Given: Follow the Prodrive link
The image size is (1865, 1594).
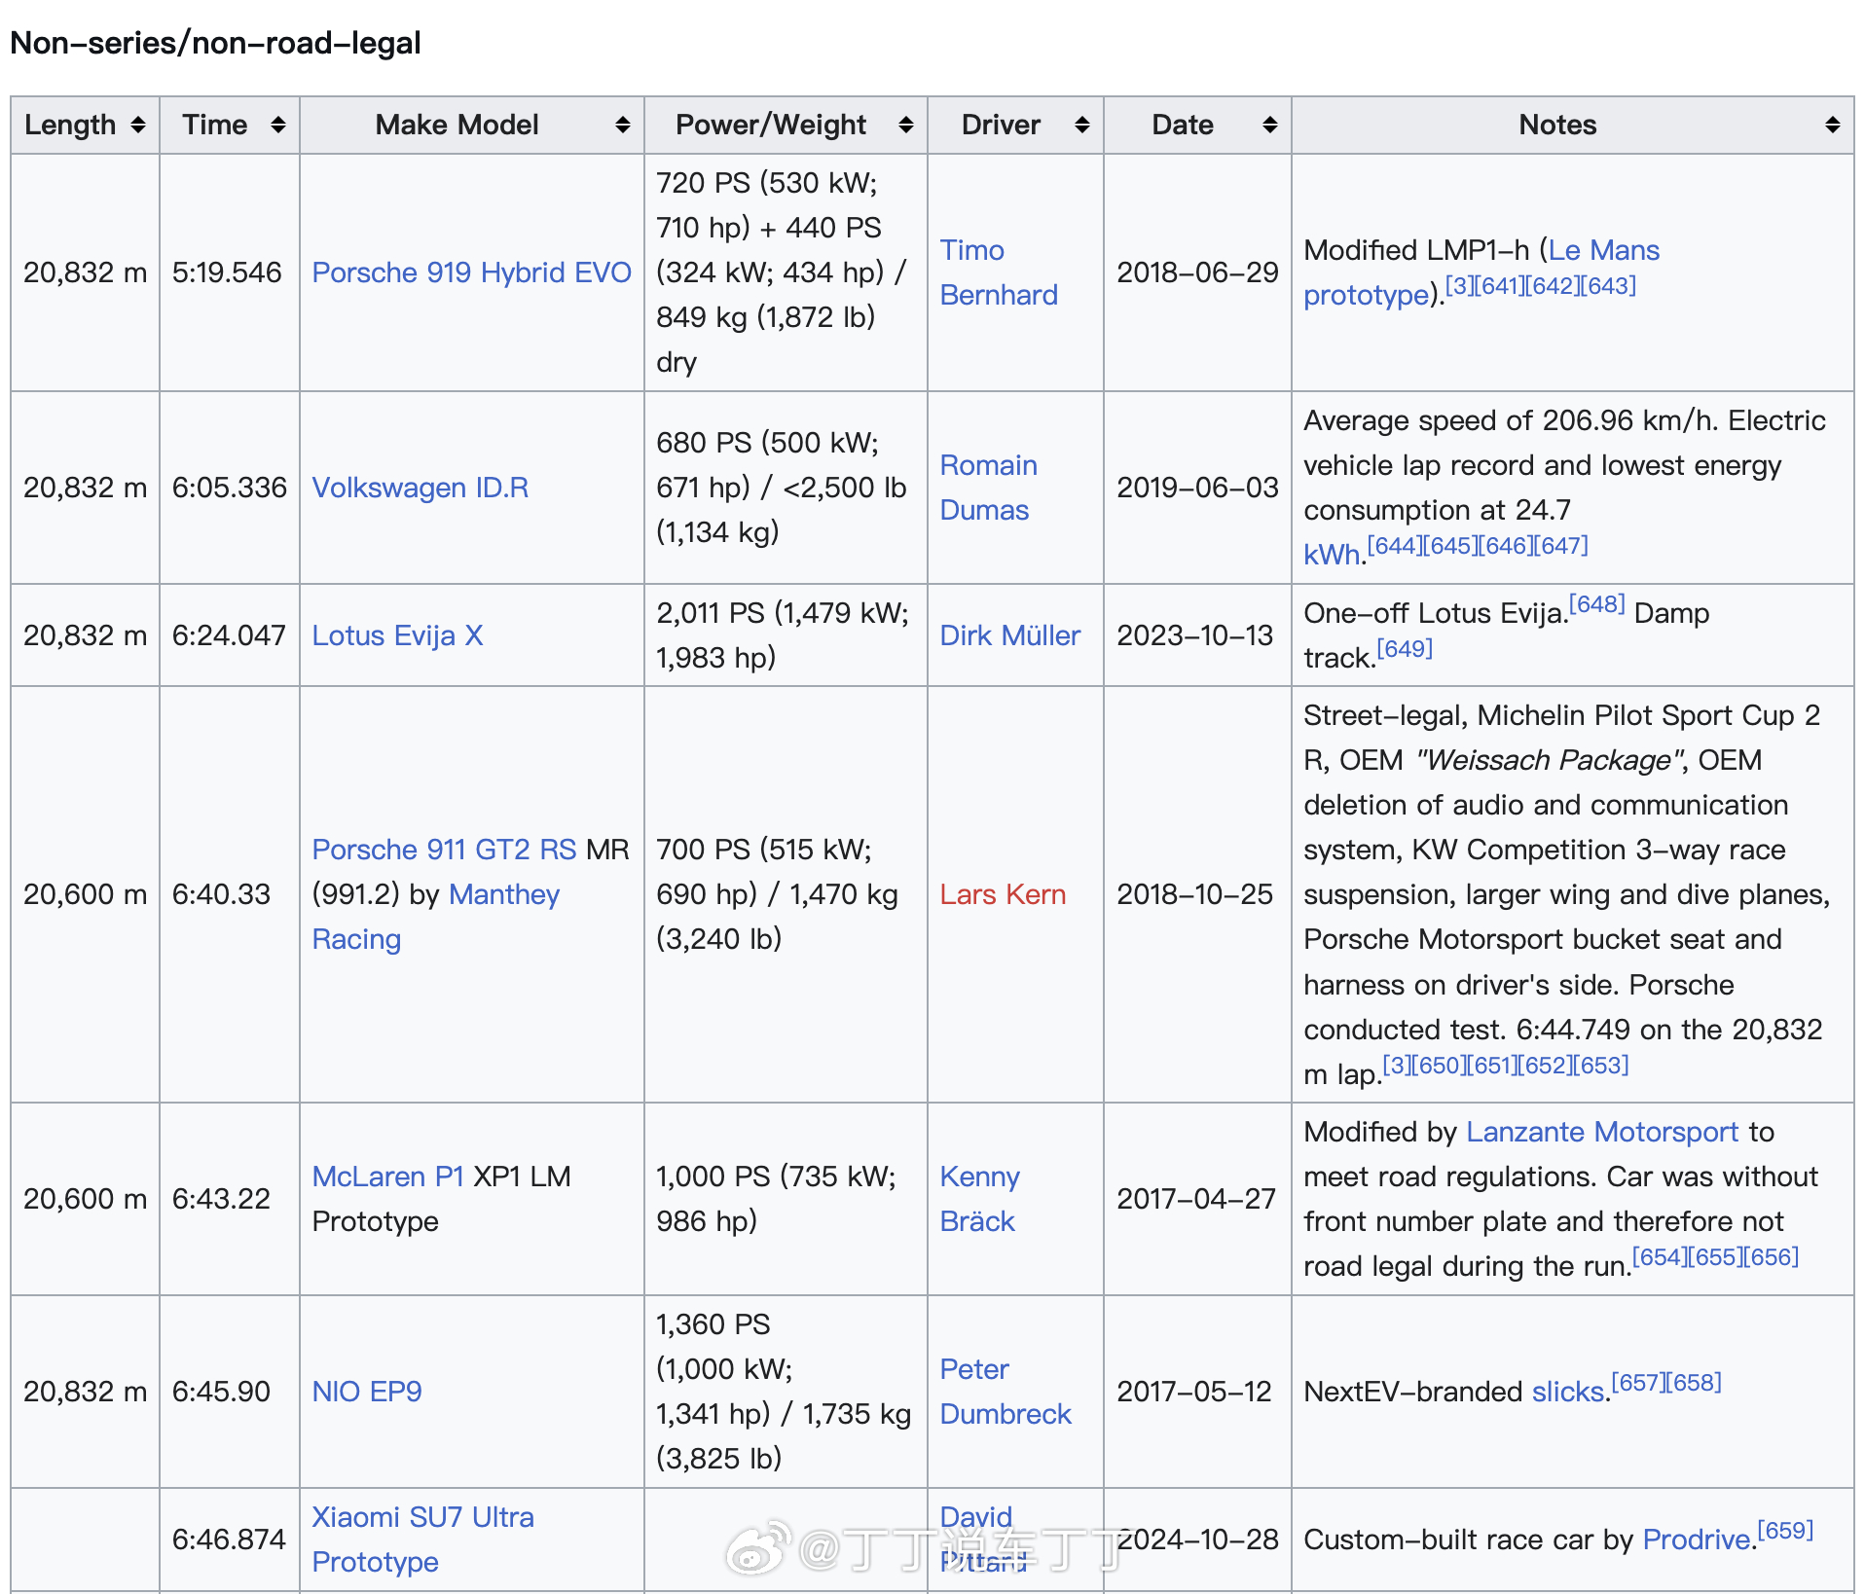Looking at the screenshot, I should pyautogui.click(x=1697, y=1540).
